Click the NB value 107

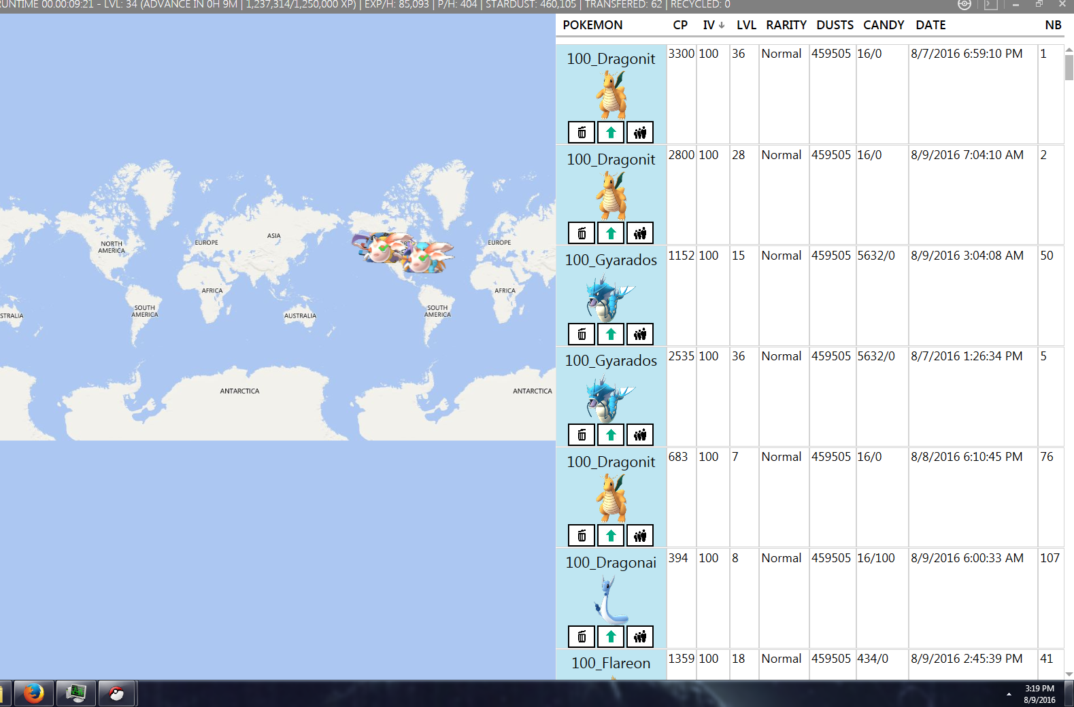(1050, 558)
